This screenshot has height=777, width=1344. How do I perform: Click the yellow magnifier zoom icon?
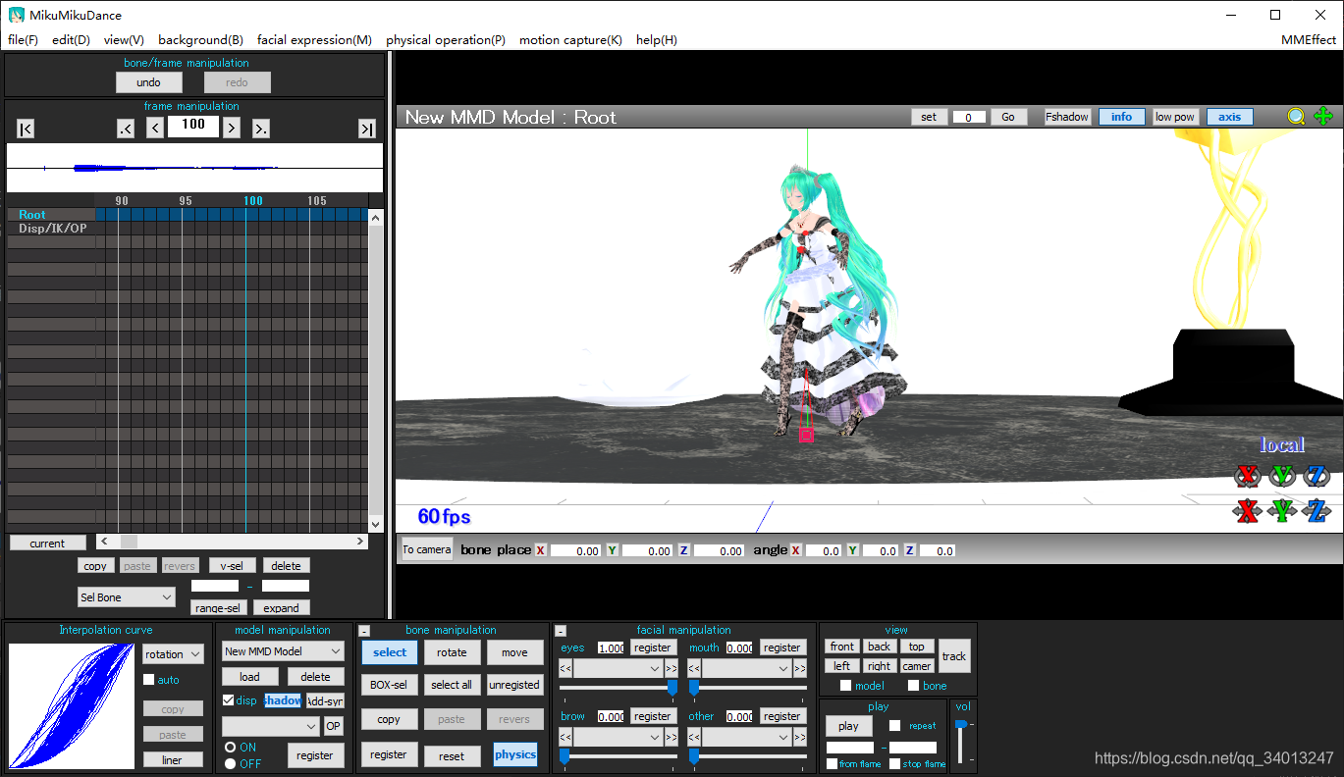(x=1297, y=117)
